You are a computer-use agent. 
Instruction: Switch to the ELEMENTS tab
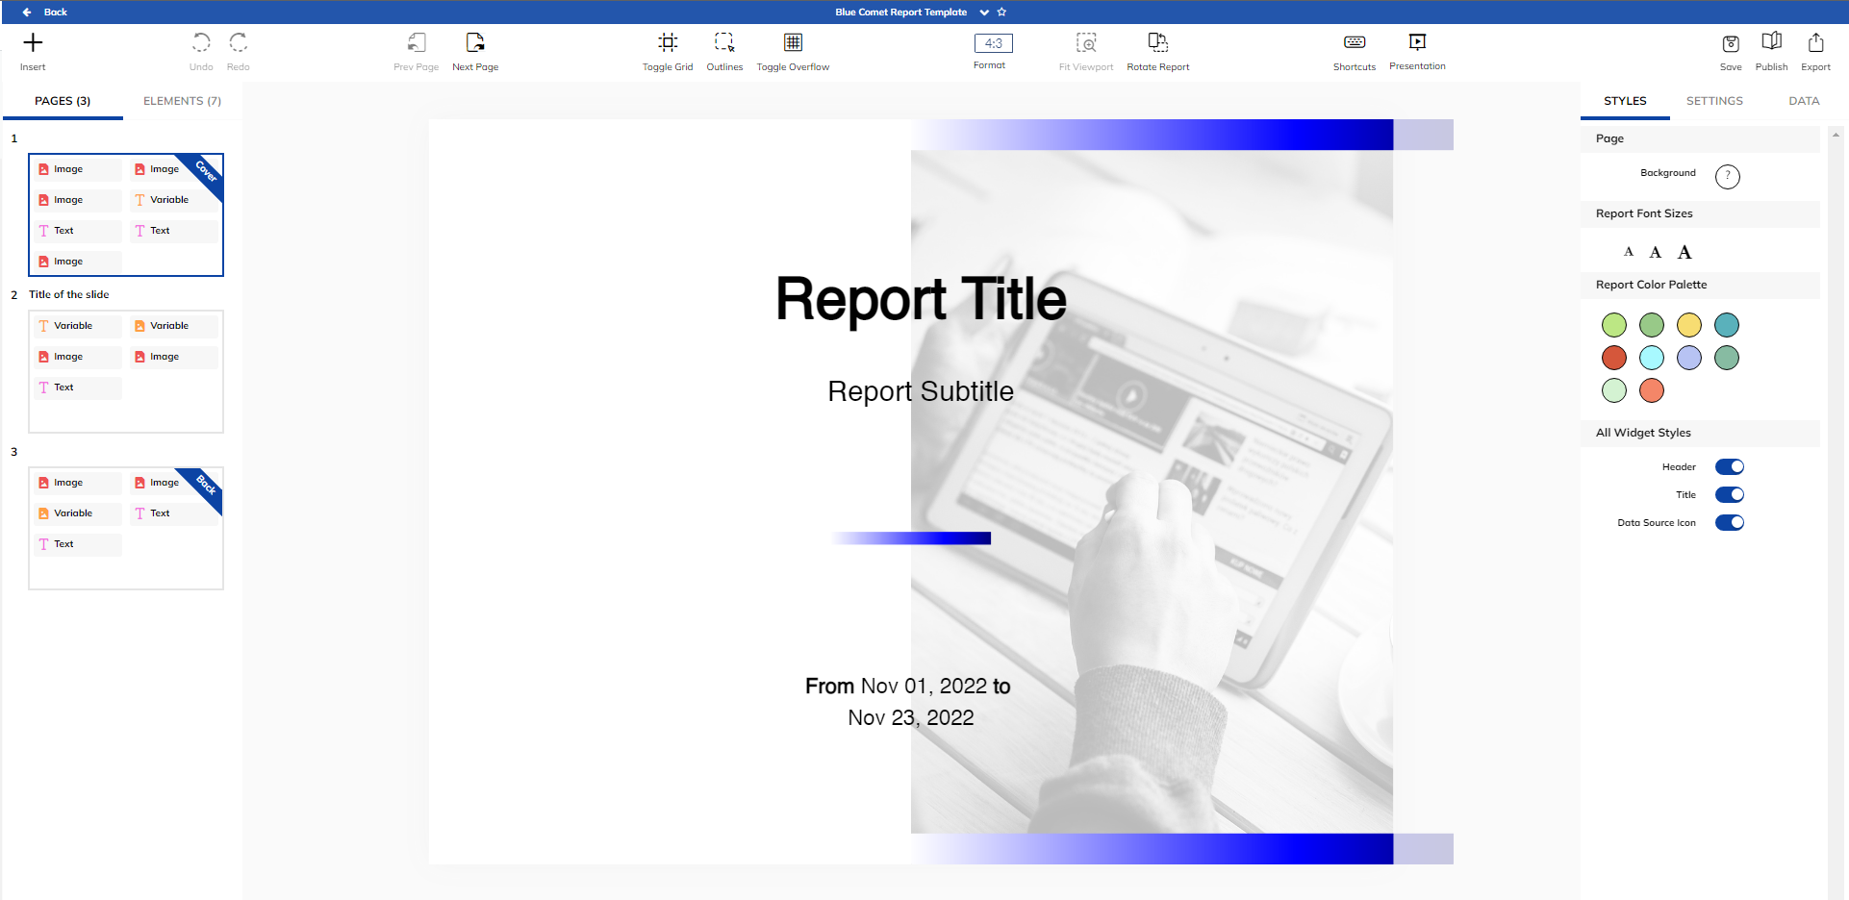(181, 100)
